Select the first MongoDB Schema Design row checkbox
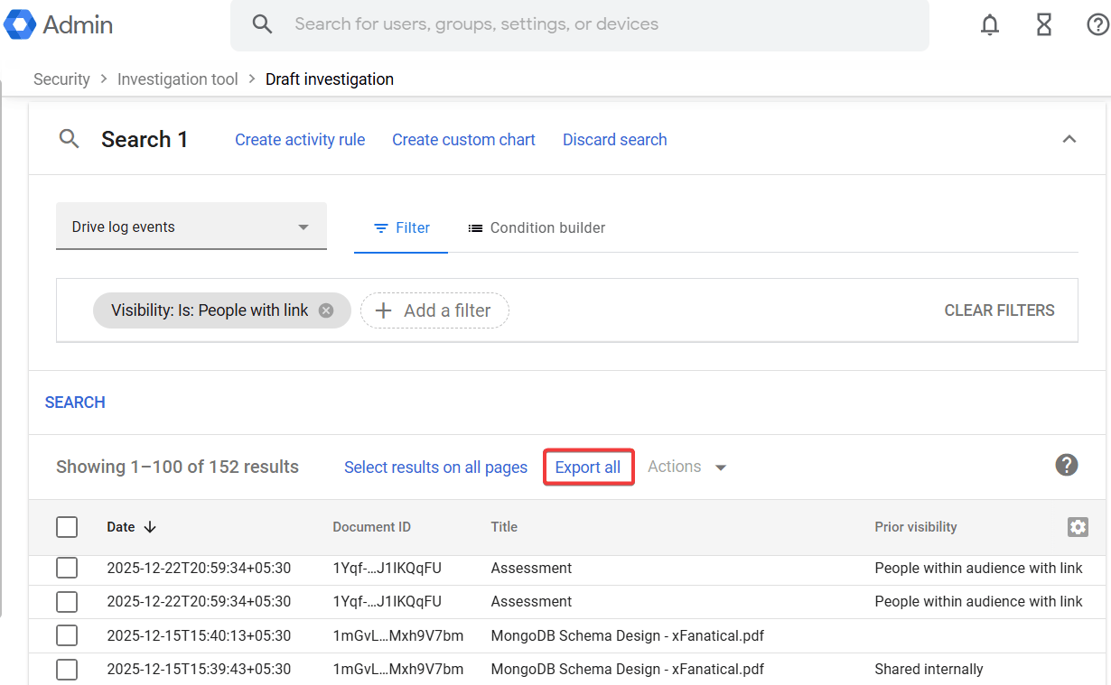Screen dimensions: 1111x685 pyautogui.click(x=67, y=635)
